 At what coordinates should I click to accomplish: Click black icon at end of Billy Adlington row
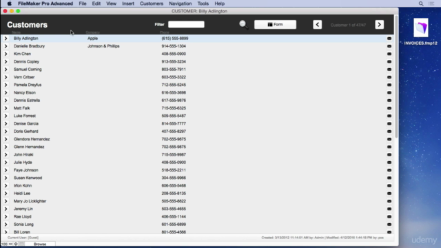(389, 39)
